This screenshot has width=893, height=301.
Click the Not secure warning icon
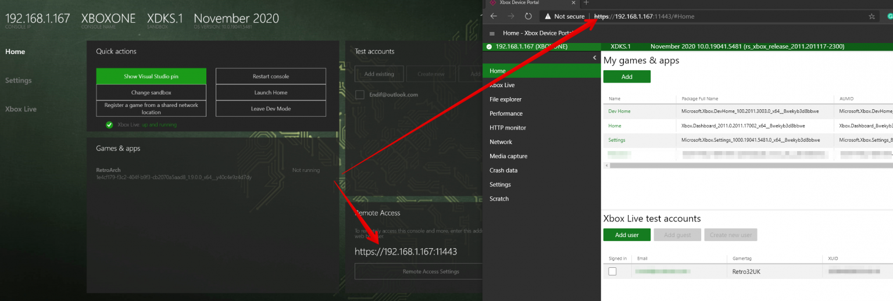(x=547, y=16)
